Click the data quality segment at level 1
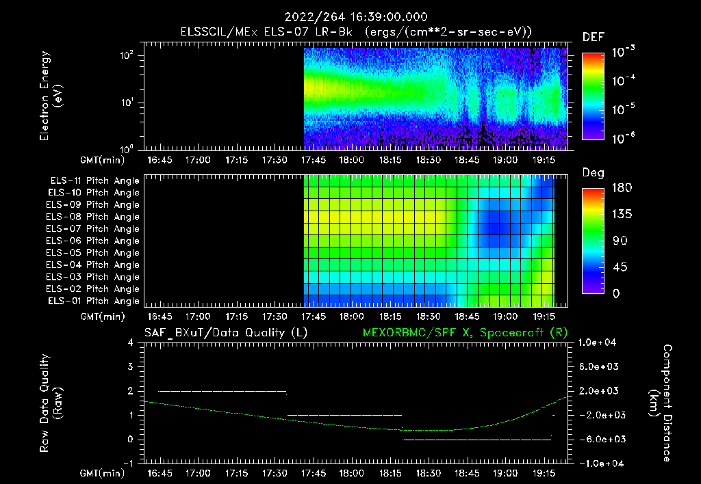 (344, 415)
